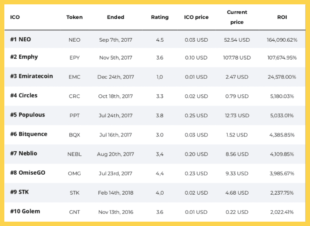Open the #4 Circles listing

[24, 96]
